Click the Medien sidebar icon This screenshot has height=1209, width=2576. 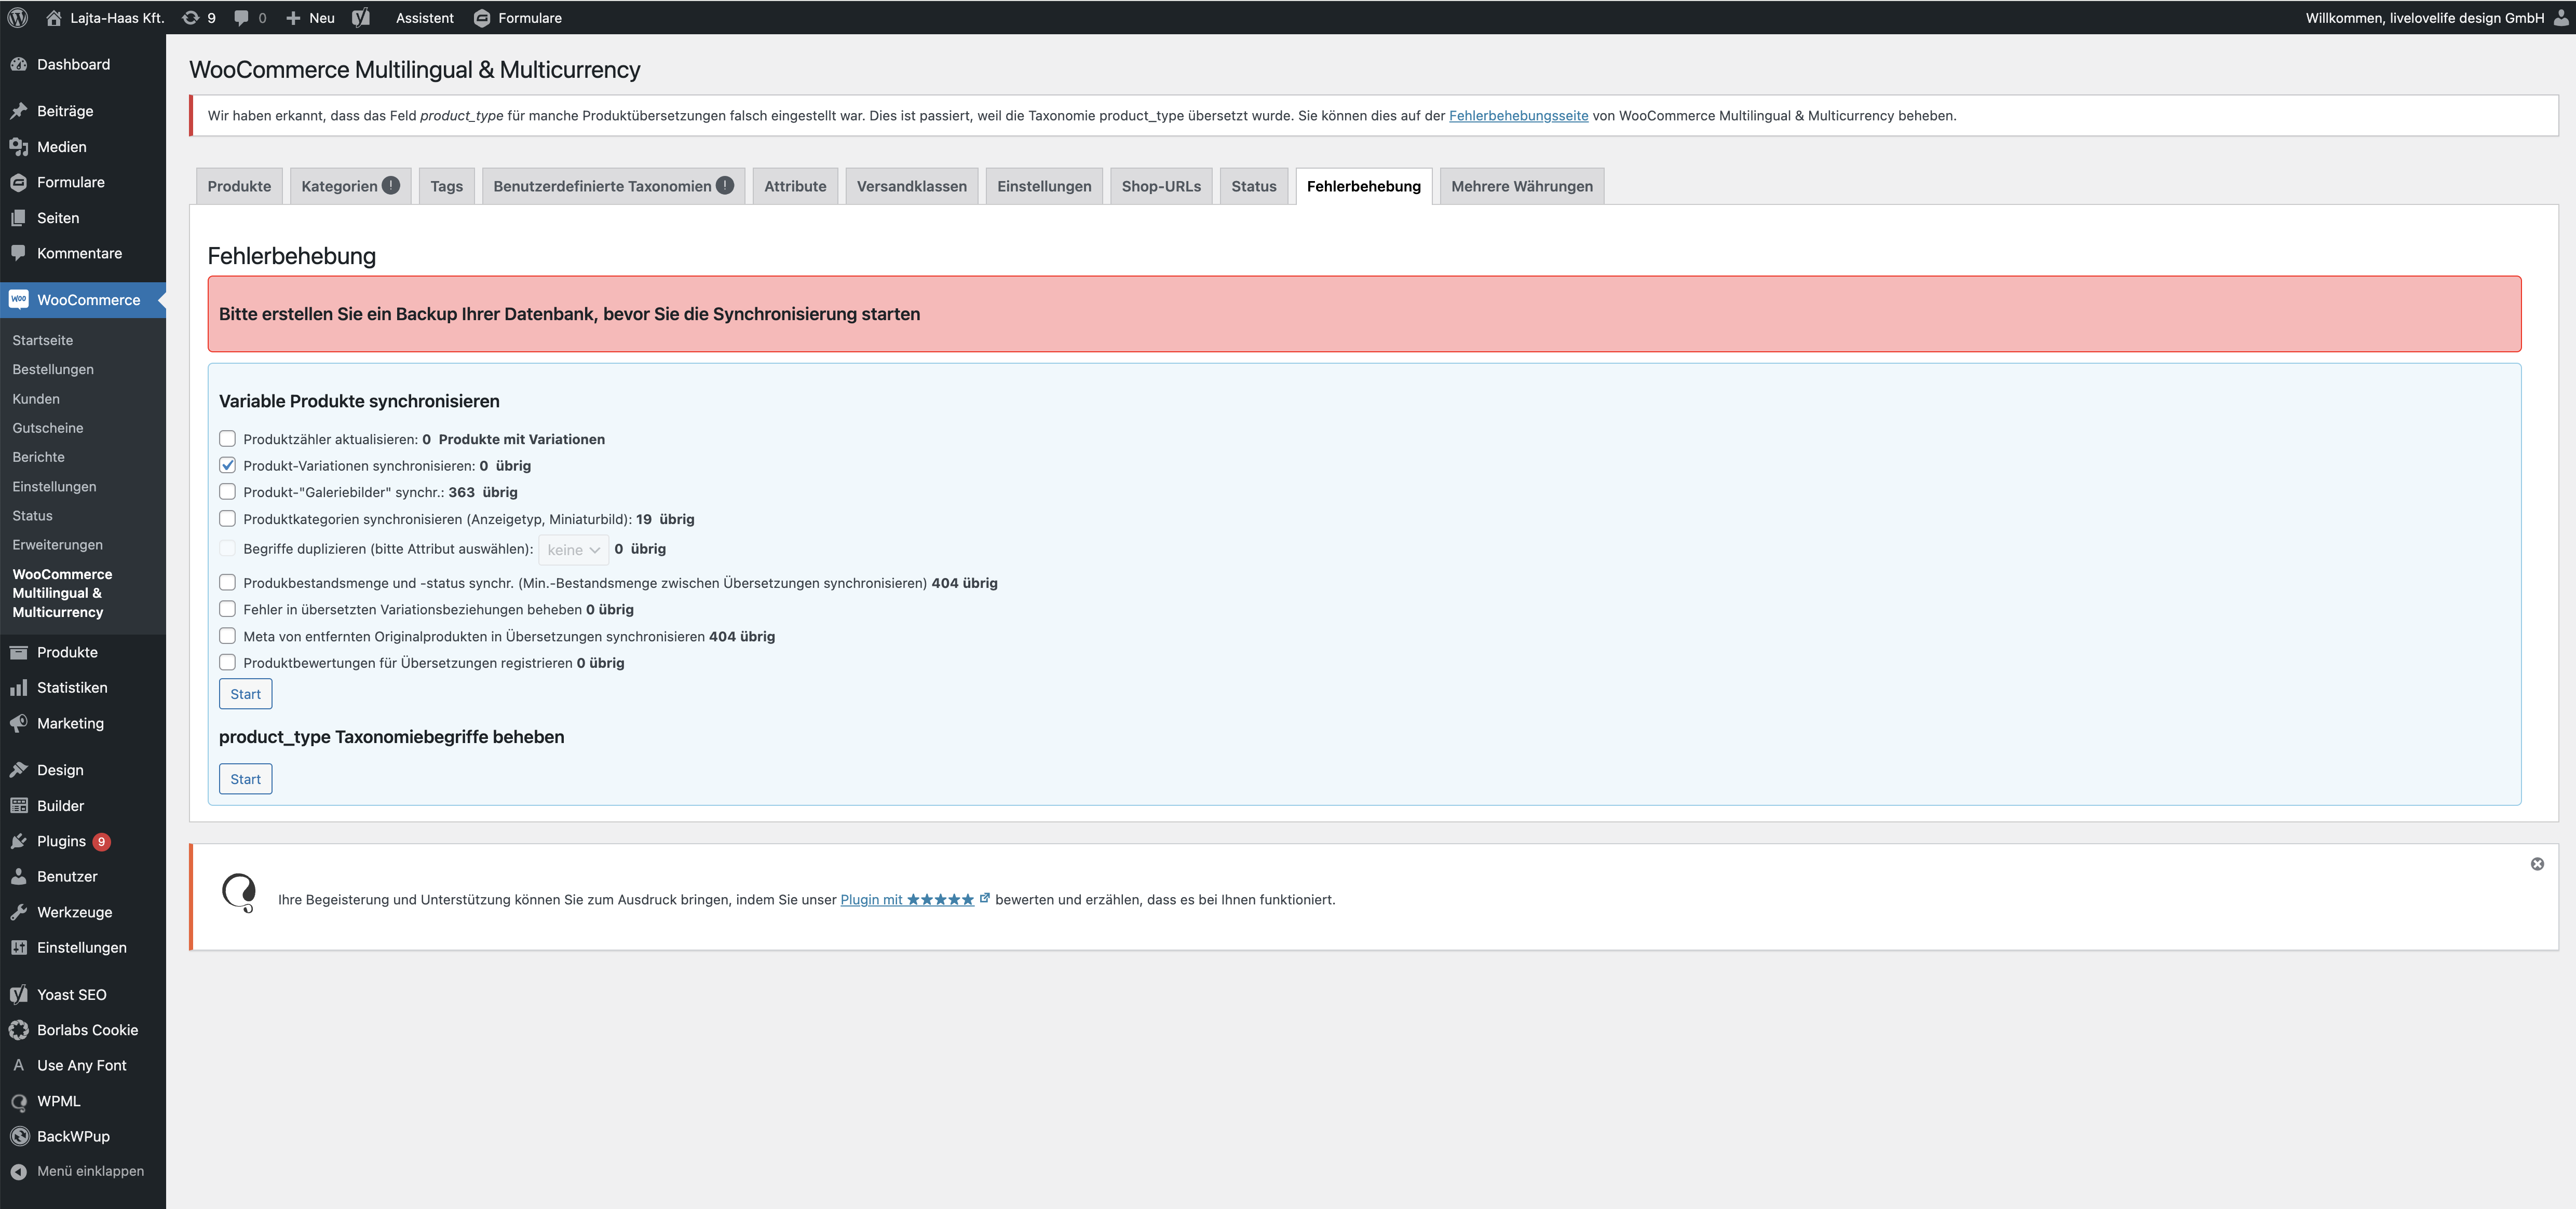click(x=18, y=147)
